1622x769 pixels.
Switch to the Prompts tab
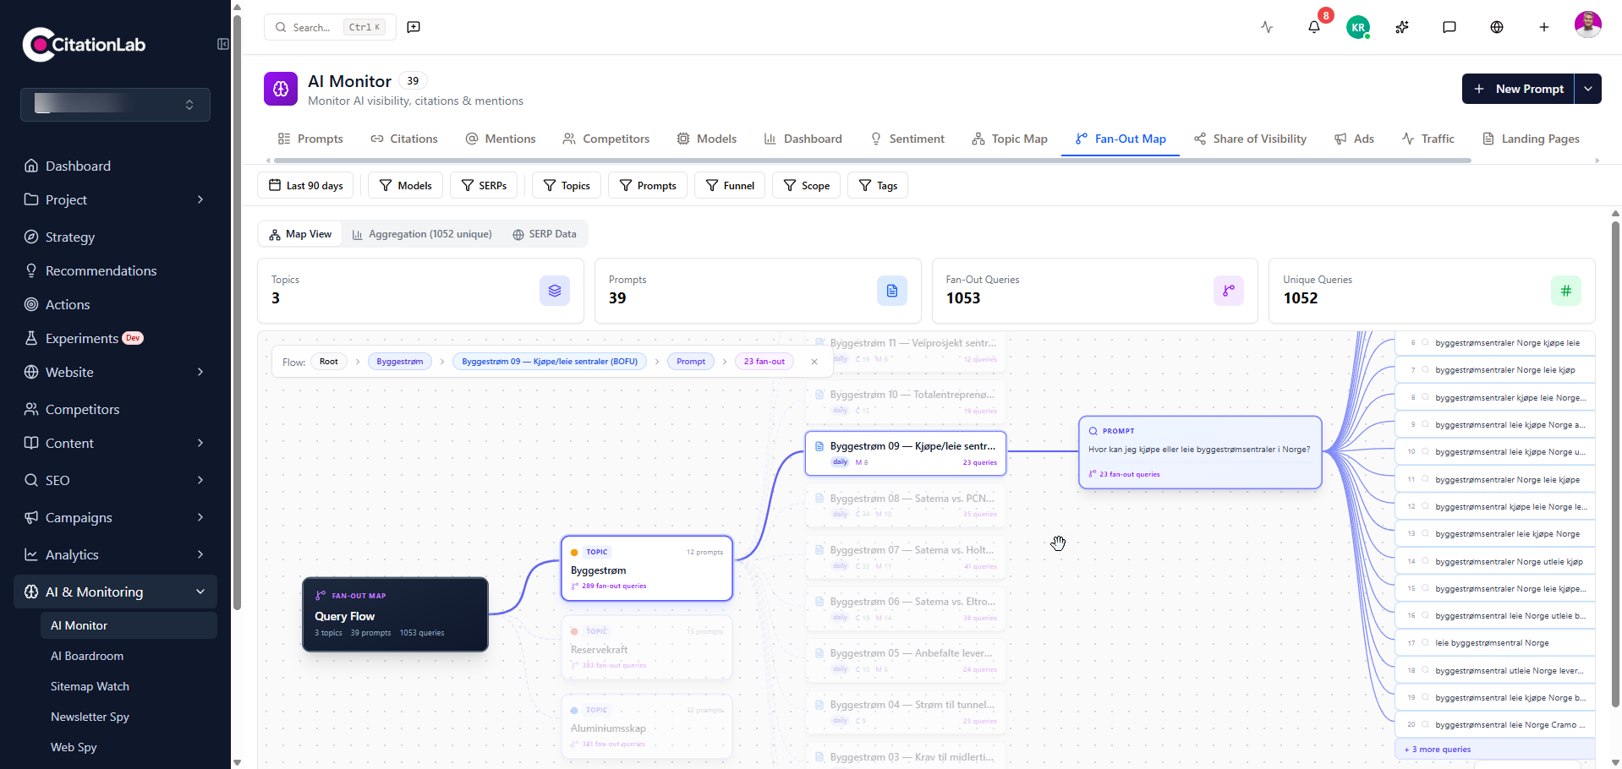(x=310, y=139)
